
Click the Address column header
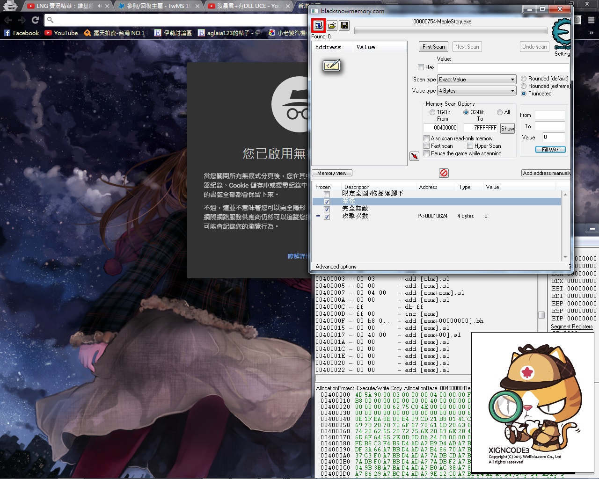click(428, 187)
